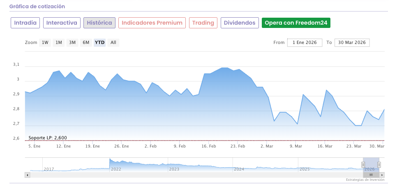Click the To date input field

(352, 42)
